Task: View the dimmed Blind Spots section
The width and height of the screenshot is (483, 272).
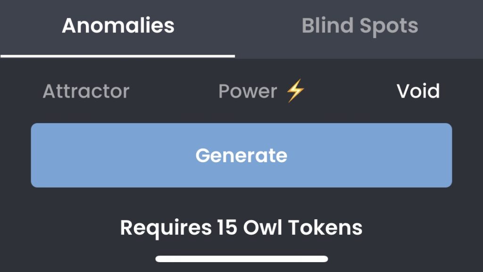Action: [x=360, y=26]
